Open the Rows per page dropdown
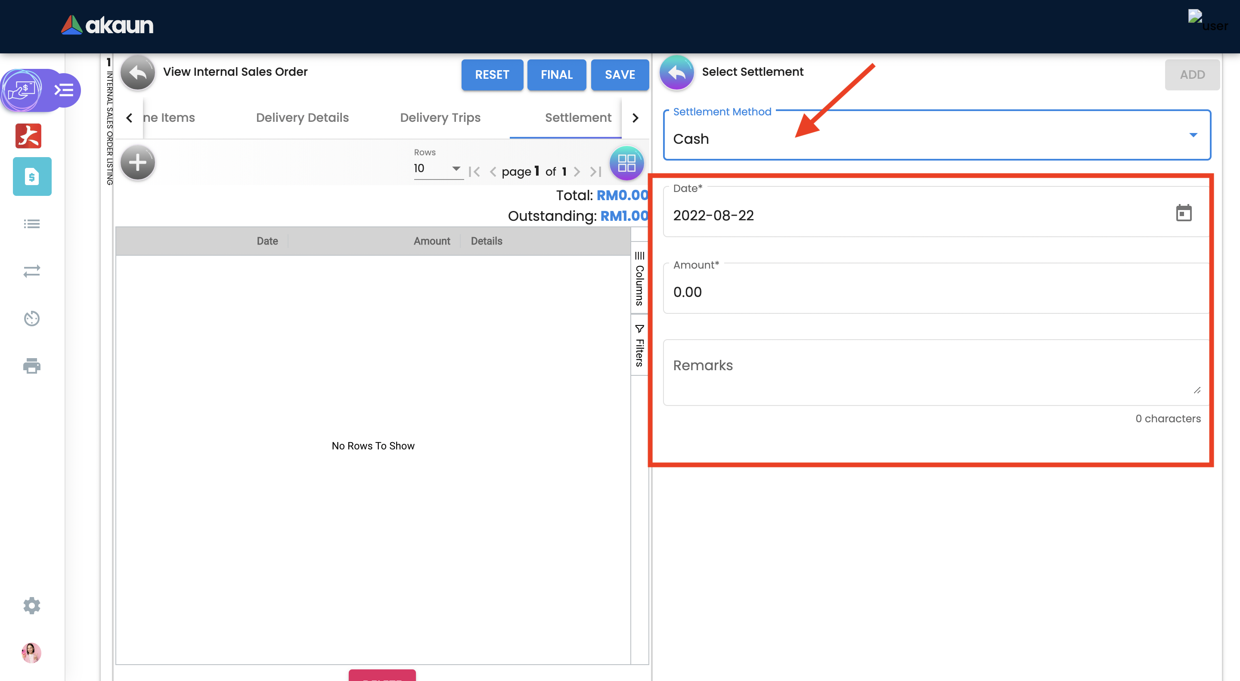Viewport: 1240px width, 681px height. coord(437,168)
